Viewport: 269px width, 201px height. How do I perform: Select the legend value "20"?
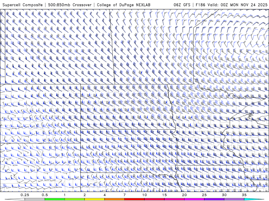tap(184, 195)
